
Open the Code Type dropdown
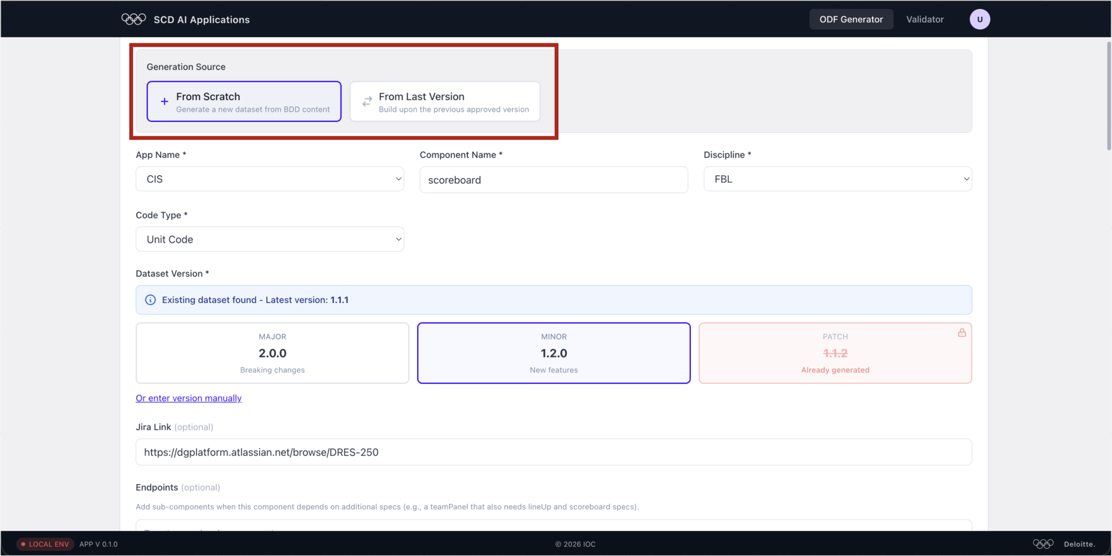pyautogui.click(x=270, y=239)
